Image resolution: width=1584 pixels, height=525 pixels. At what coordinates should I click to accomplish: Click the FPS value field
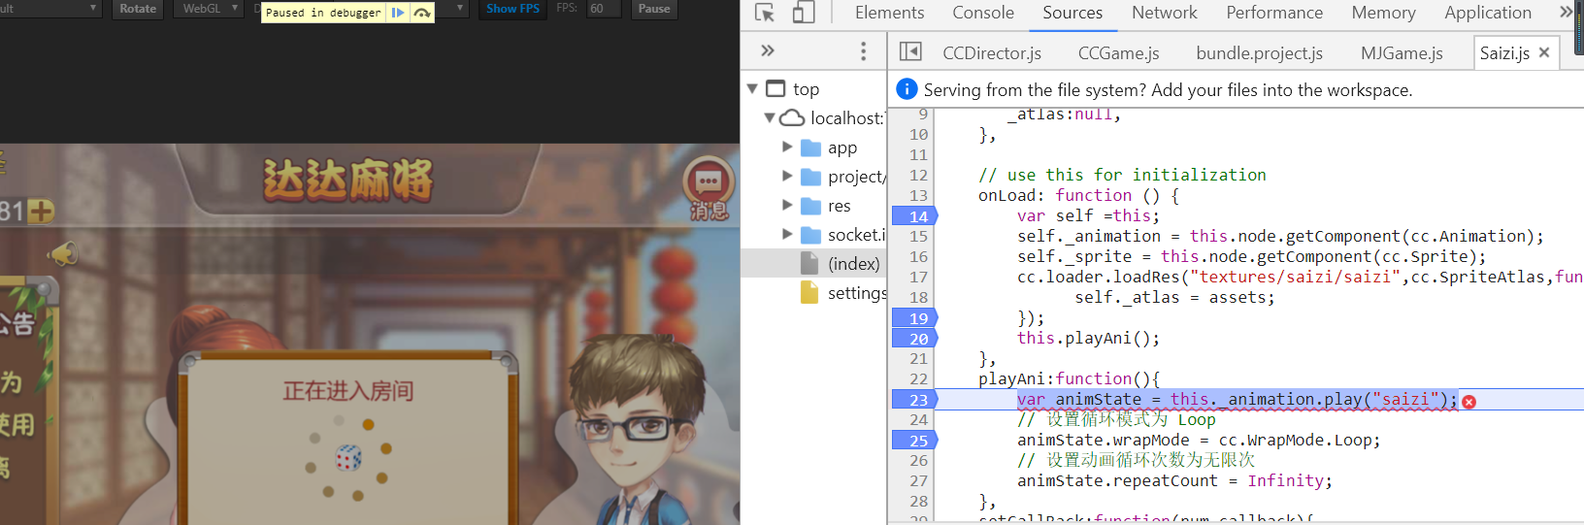[x=604, y=9]
